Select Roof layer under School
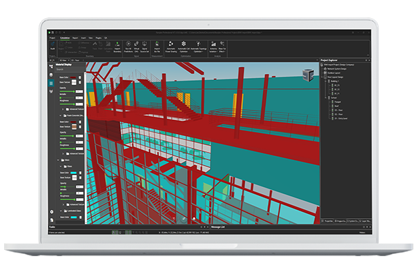This screenshot has width=417, height=272. pos(335,106)
